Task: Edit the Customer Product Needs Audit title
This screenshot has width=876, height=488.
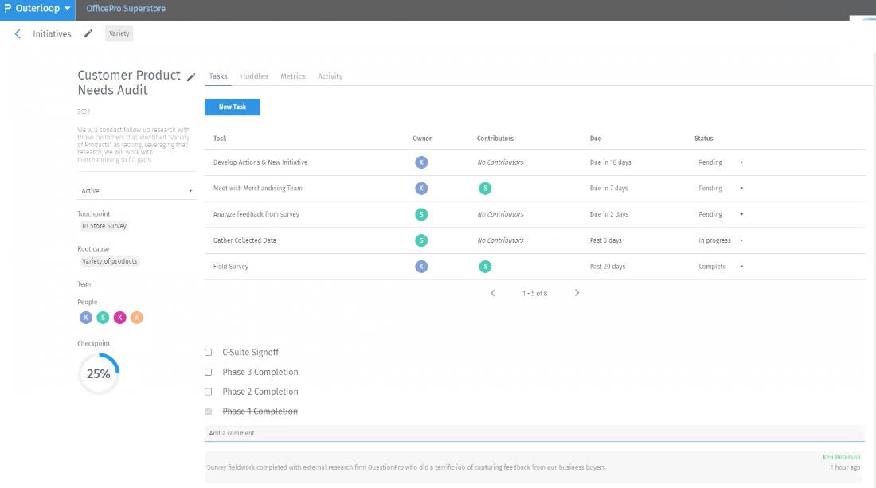Action: click(191, 77)
